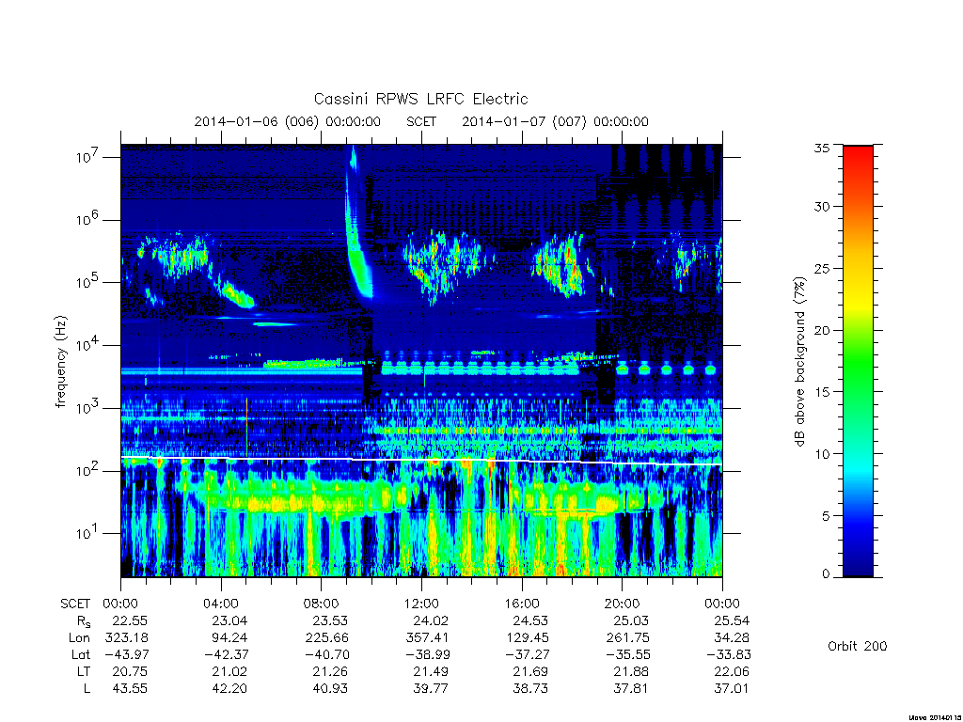This screenshot has width=963, height=722.
Task: Click the latitude value "-40.70"
Action: point(326,655)
